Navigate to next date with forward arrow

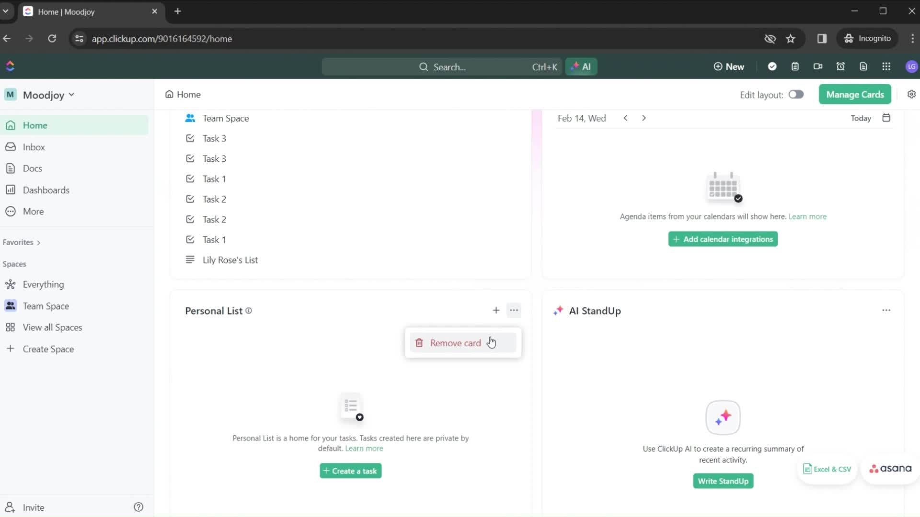[644, 118]
